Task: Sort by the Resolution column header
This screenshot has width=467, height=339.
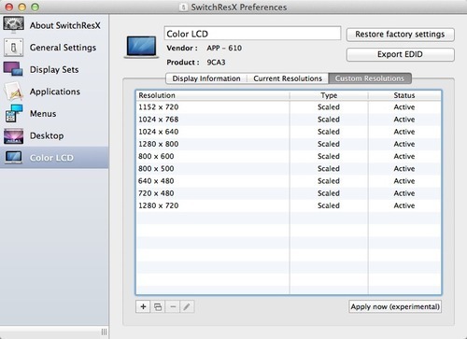Action: coord(213,95)
